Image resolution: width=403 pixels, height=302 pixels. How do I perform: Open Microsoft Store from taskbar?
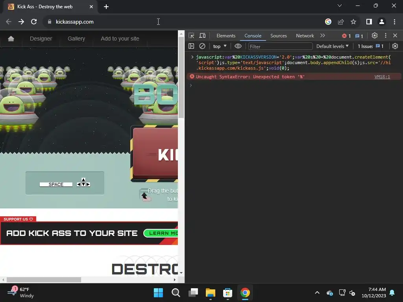pos(228,293)
